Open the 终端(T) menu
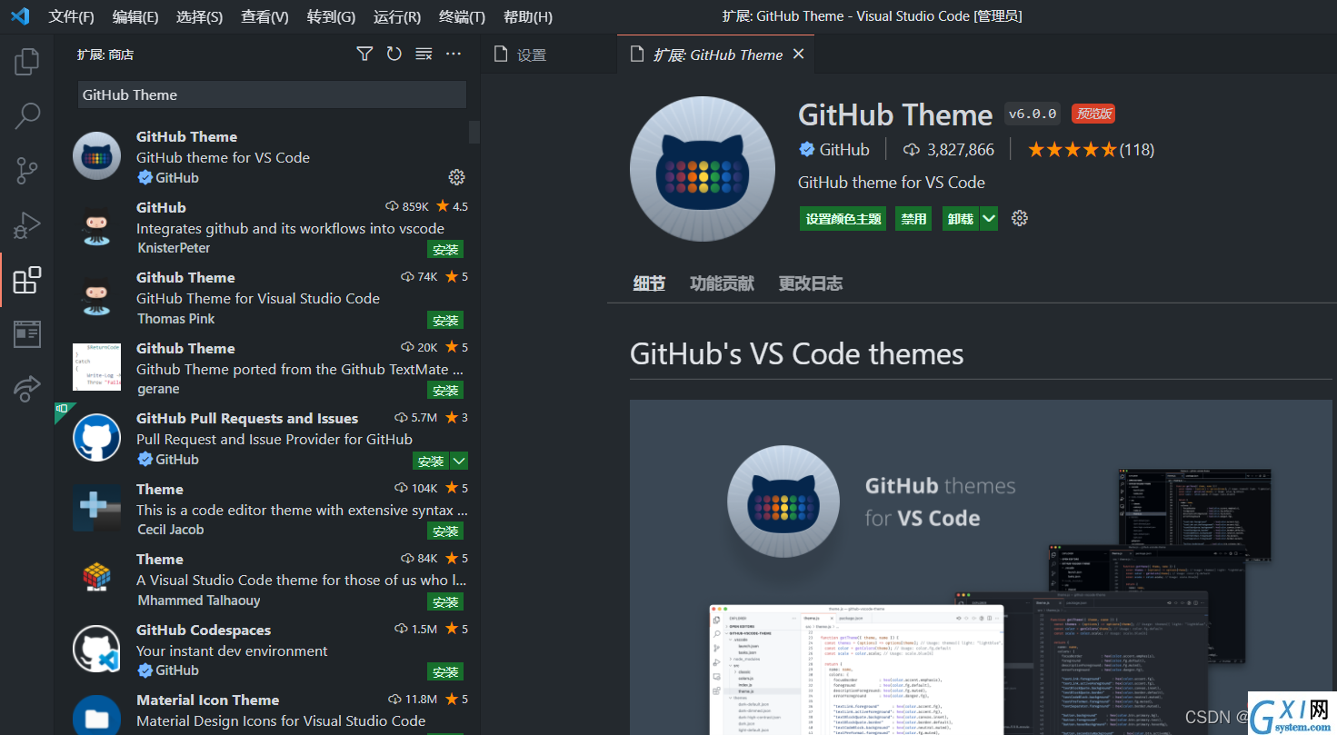Viewport: 1337px width, 735px height. 462,16
